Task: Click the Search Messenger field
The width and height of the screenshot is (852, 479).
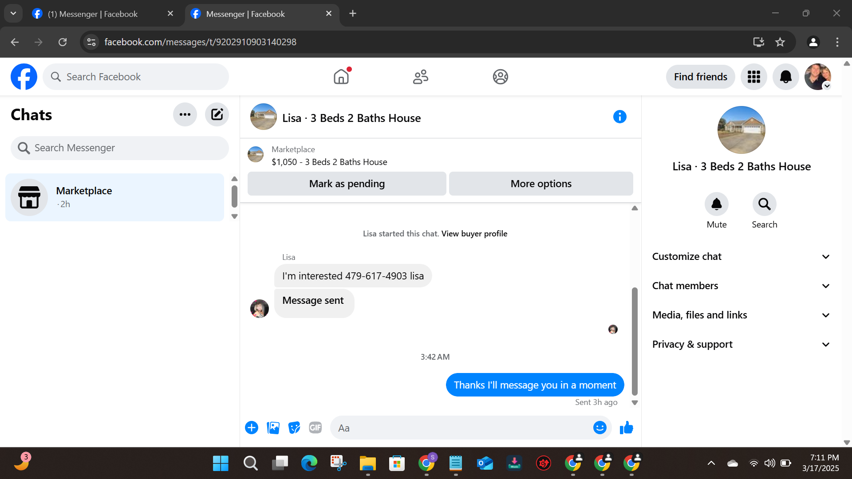Action: (x=120, y=148)
